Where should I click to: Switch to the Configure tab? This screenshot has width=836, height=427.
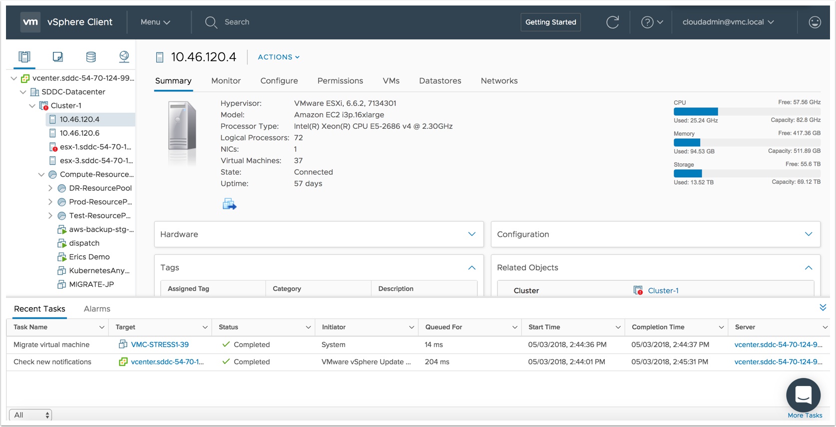tap(279, 81)
